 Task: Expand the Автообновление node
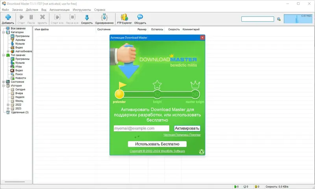click(x=8, y=51)
